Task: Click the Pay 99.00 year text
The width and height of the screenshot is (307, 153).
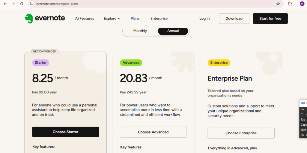Action: coord(45,92)
